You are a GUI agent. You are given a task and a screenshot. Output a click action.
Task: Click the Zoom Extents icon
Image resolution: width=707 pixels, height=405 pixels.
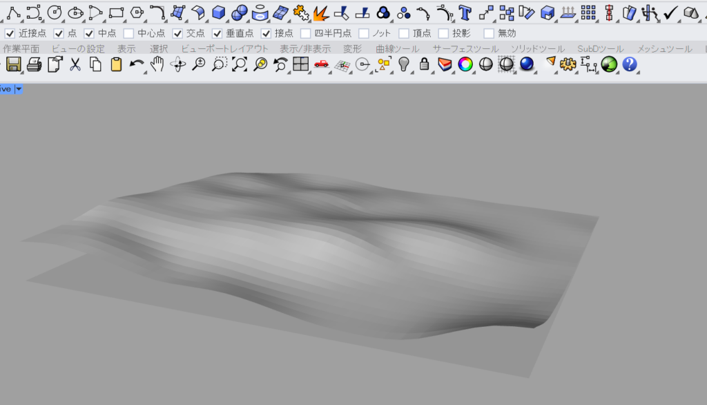click(240, 65)
